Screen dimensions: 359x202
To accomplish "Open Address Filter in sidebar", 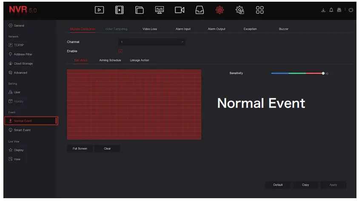I will (20, 54).
